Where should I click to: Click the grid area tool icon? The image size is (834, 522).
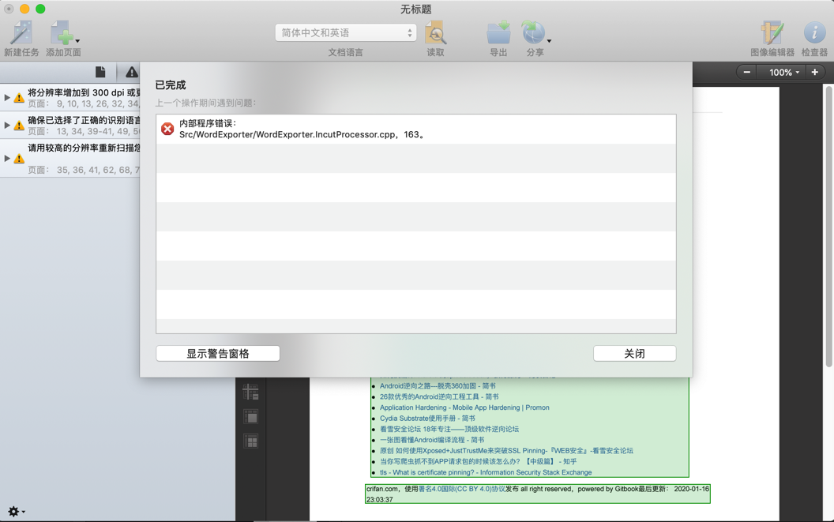[250, 441]
